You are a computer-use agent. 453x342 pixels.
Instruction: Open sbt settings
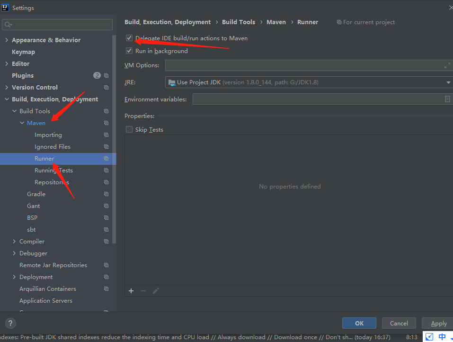pos(31,230)
